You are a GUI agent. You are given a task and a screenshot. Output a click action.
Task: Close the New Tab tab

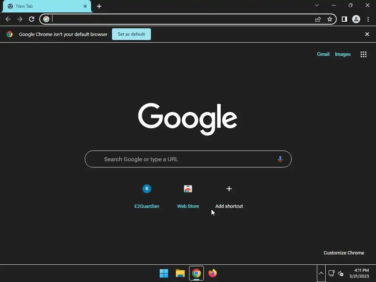[x=85, y=6]
